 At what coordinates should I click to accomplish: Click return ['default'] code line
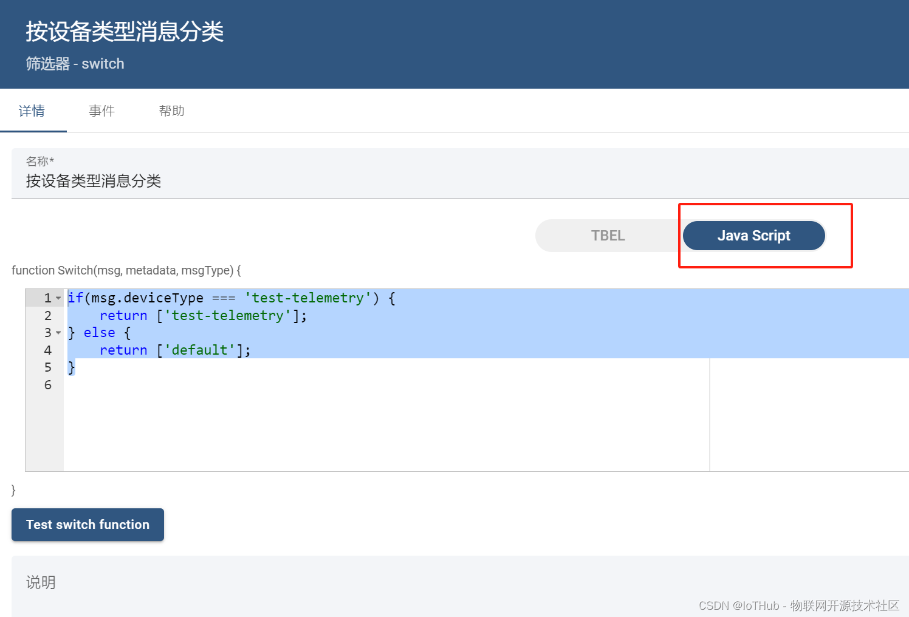175,350
